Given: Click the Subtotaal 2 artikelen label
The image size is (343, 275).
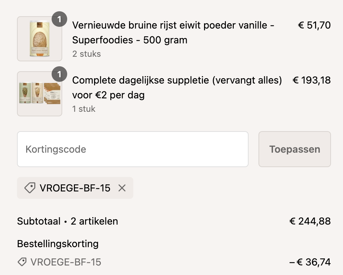Looking at the screenshot, I should (x=68, y=221).
